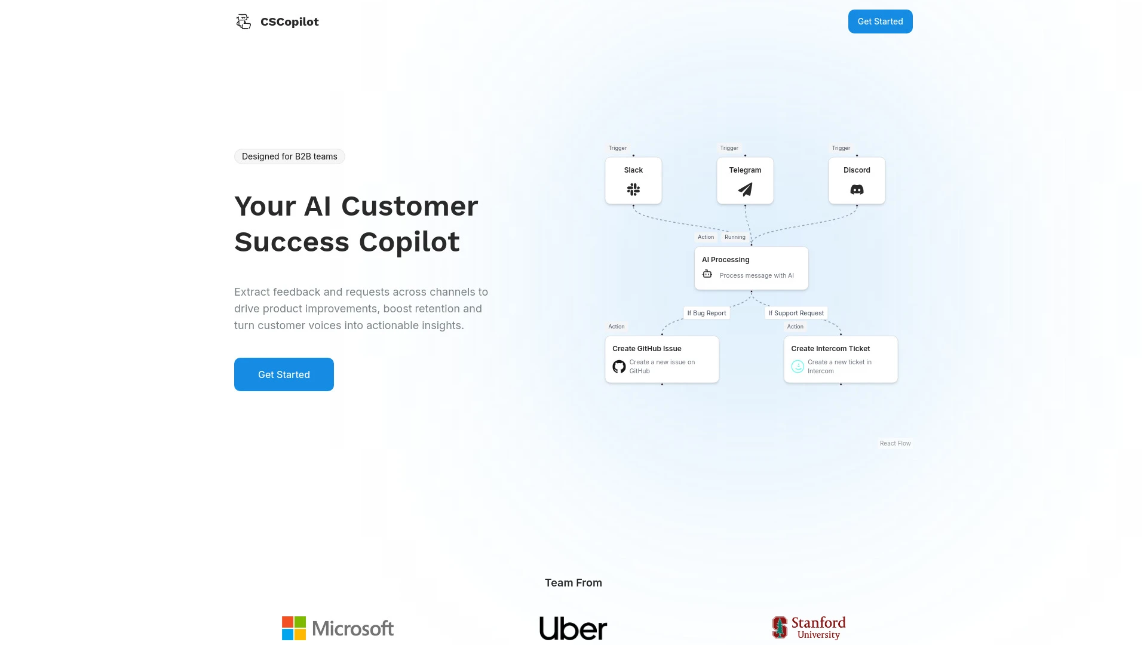Click the Stanford University logo
1147x645 pixels.
[808, 628]
